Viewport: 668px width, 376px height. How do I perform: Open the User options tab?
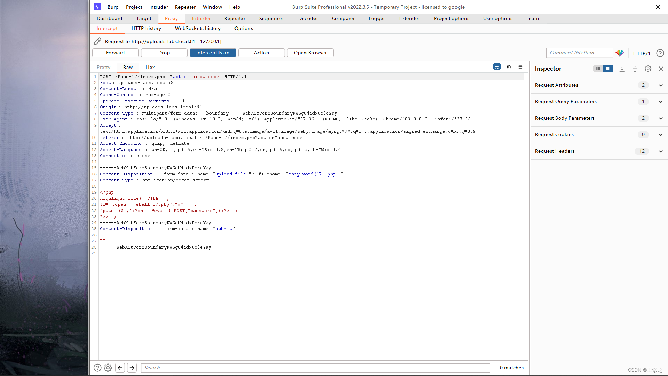point(498,19)
